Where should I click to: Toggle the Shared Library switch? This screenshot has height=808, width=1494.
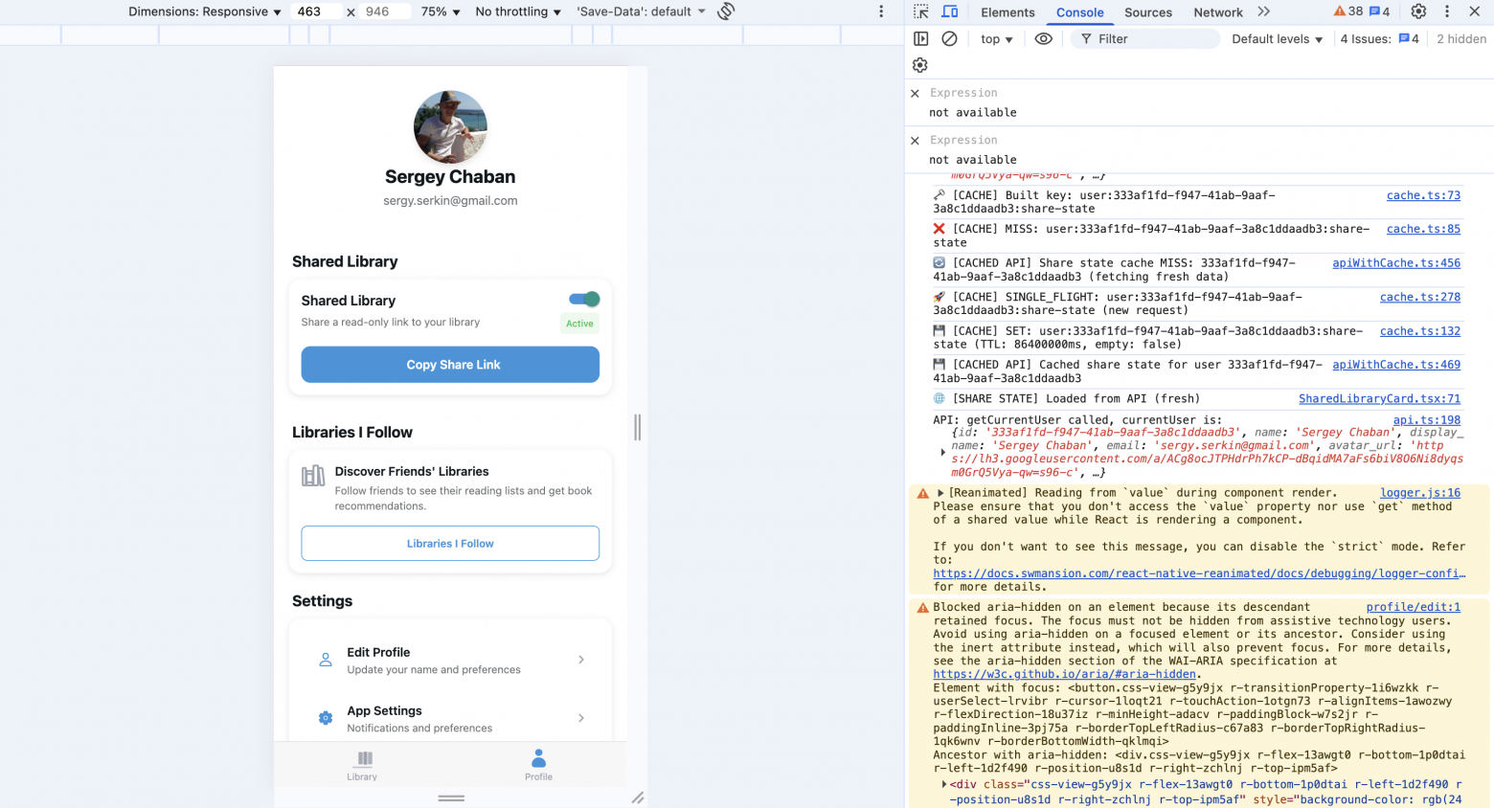click(584, 300)
